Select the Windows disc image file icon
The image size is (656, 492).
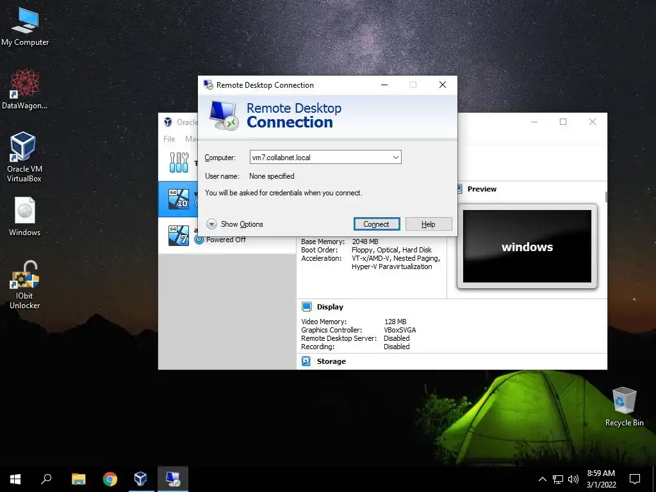click(25, 217)
